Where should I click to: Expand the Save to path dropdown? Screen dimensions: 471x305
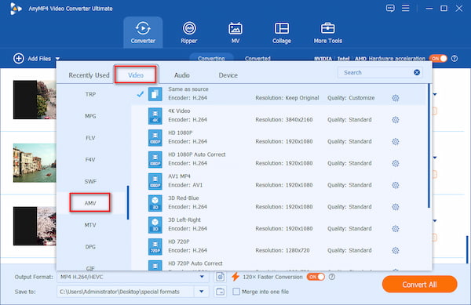(202, 292)
